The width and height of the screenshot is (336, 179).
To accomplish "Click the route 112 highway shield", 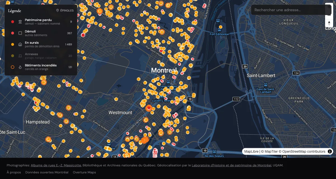I will tap(236, 99).
